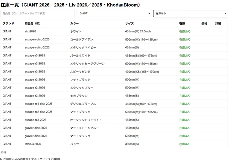
Task: Click the ホワイト color cell
Action: click(x=76, y=31)
